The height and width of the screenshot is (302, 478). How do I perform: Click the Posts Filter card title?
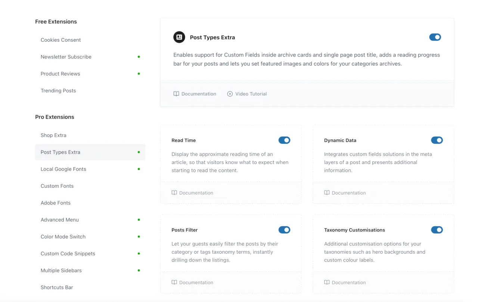(184, 230)
